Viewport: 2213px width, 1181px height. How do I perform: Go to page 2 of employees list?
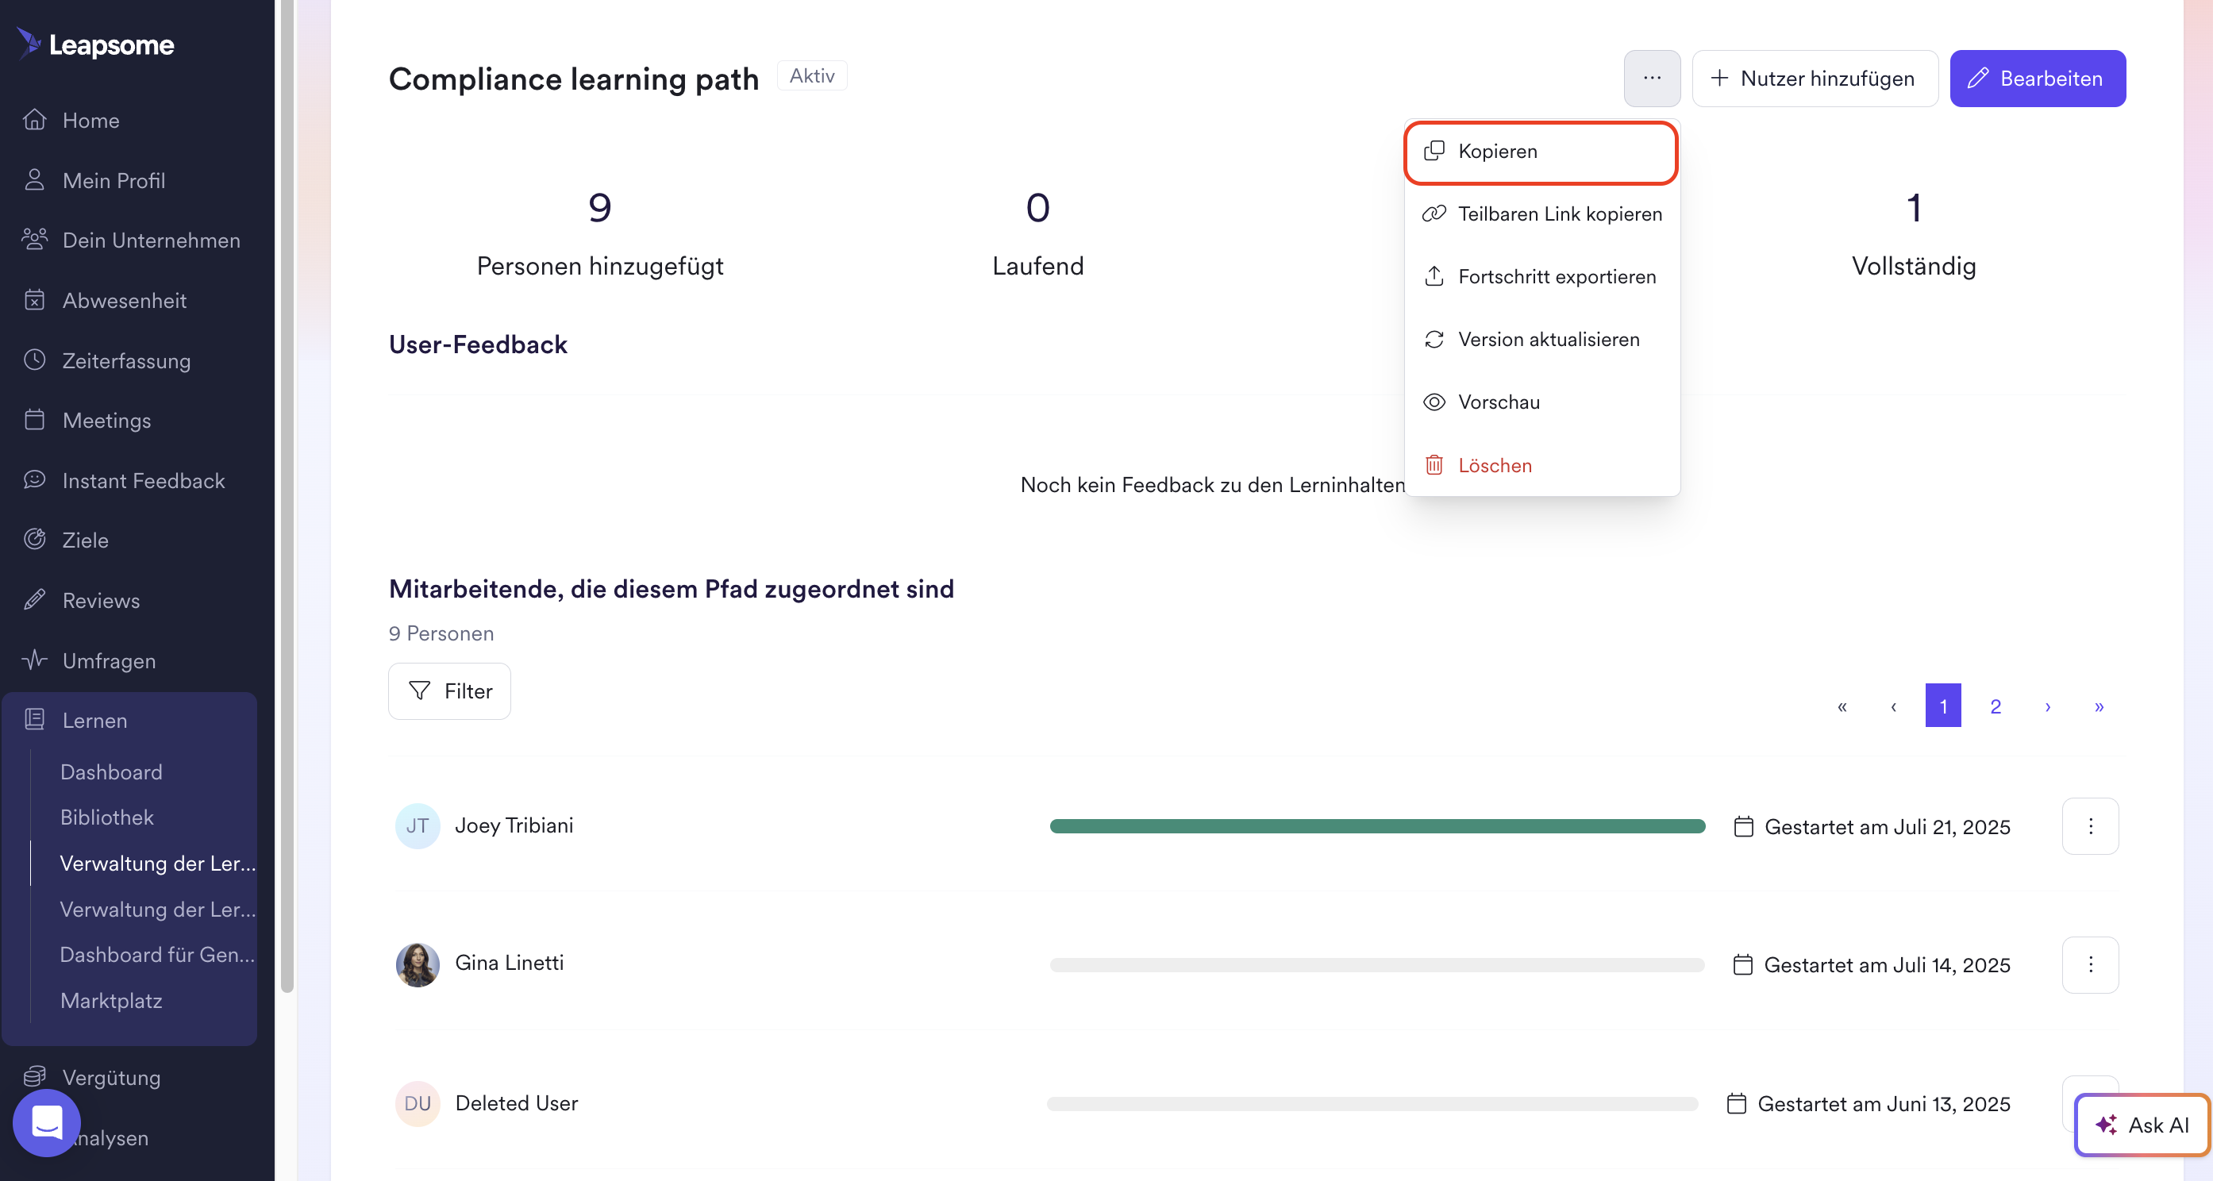point(1995,706)
